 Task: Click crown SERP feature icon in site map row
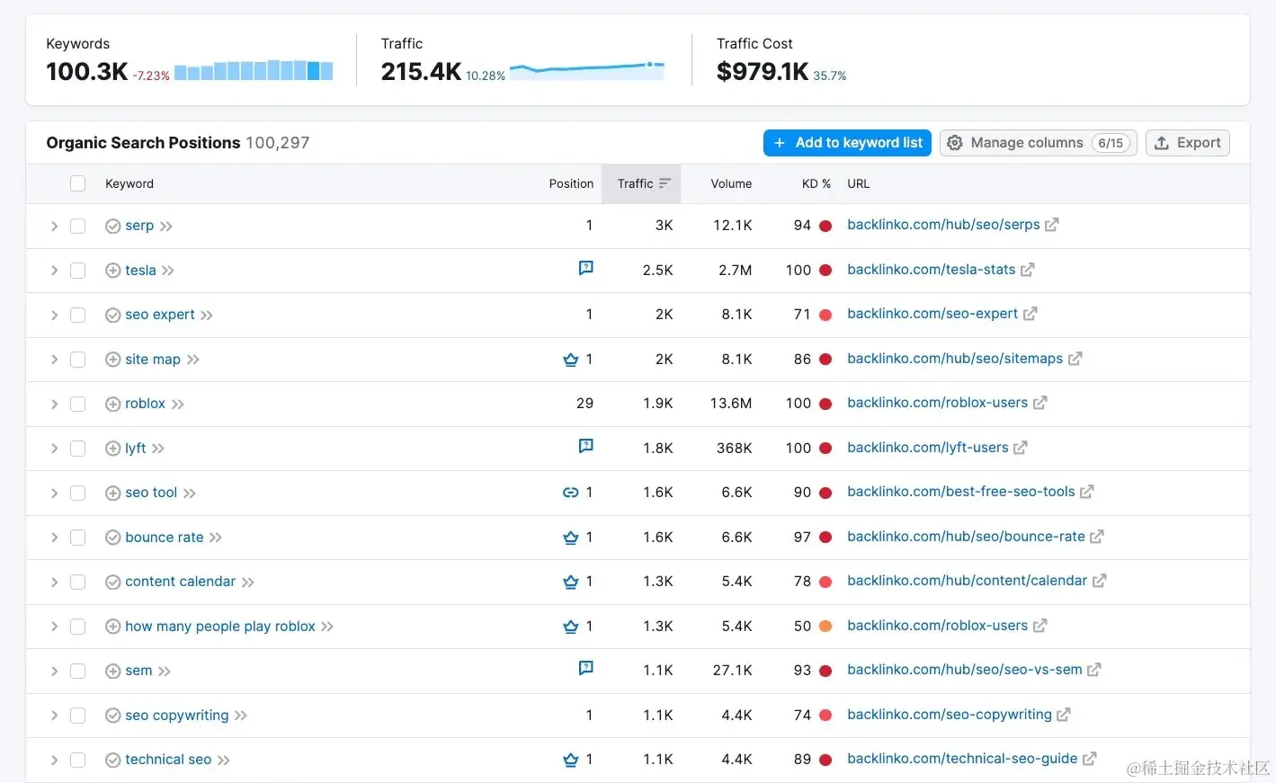570,360
